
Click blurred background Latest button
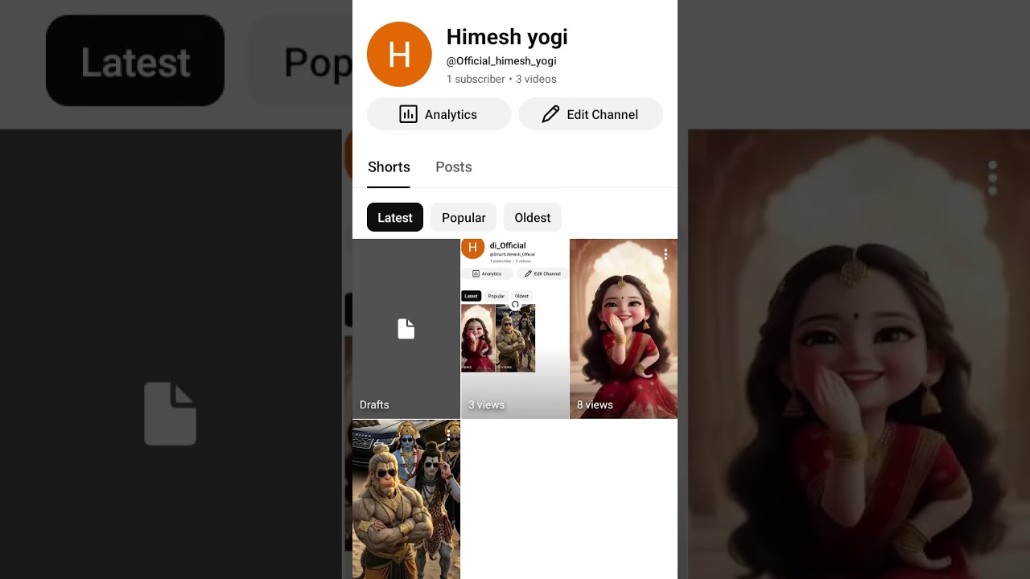coord(135,61)
